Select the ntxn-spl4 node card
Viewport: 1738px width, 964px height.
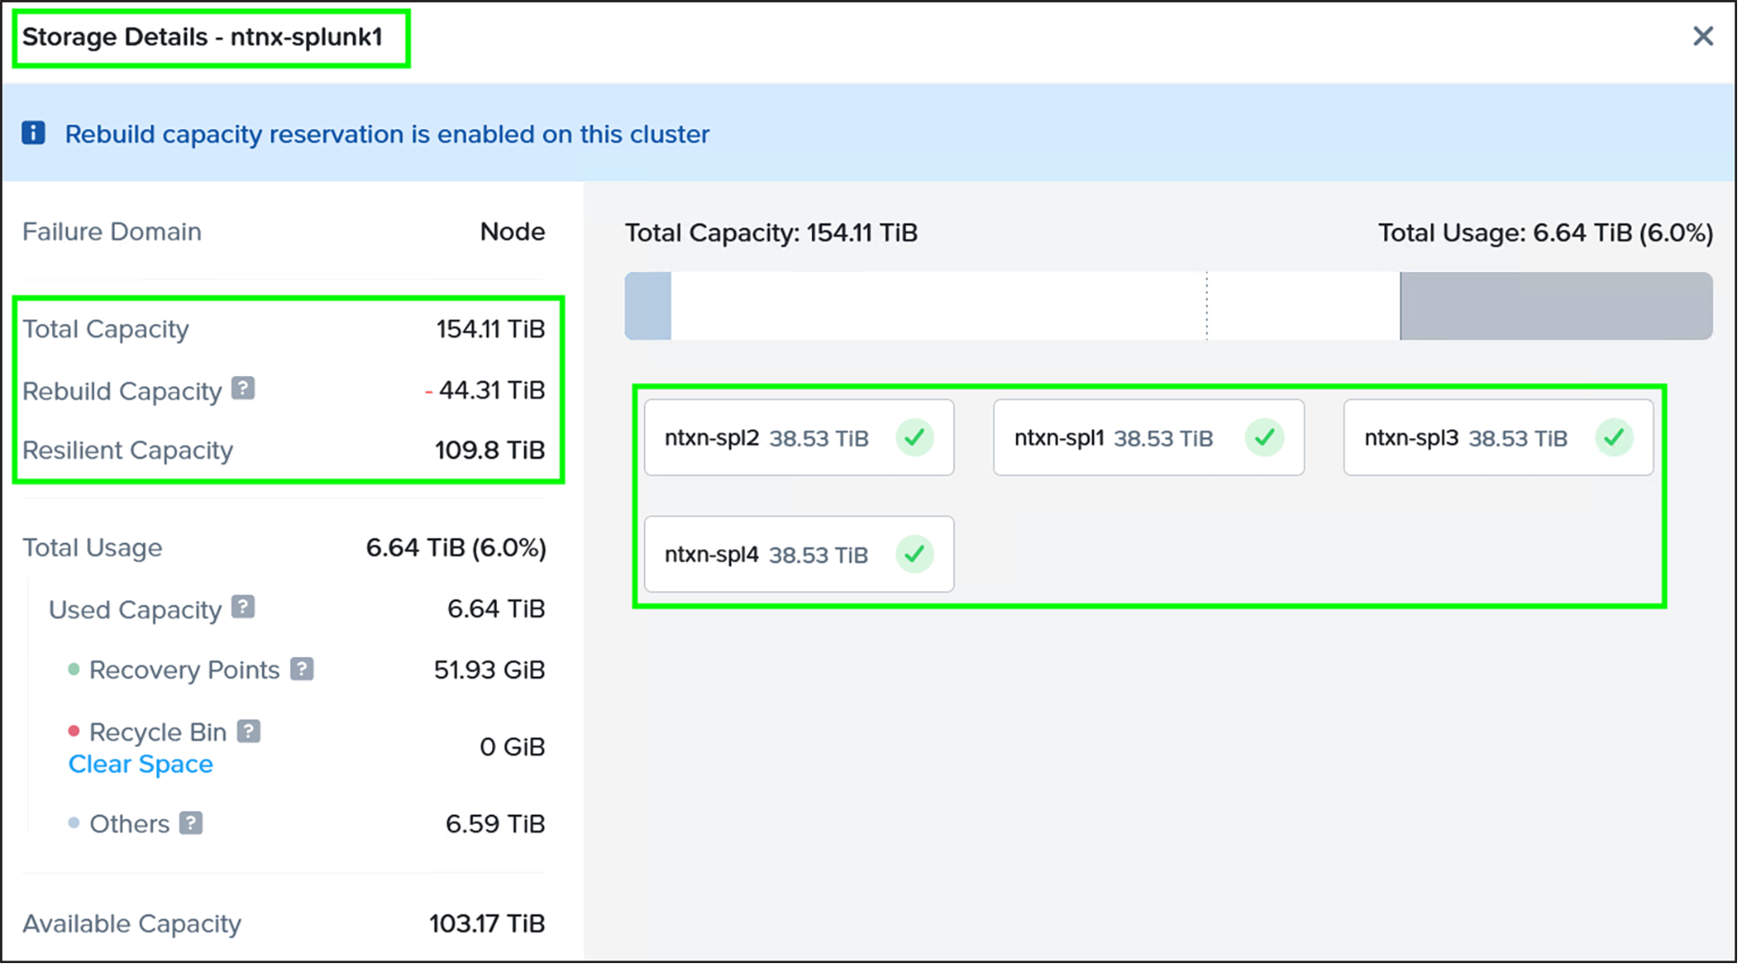point(798,555)
